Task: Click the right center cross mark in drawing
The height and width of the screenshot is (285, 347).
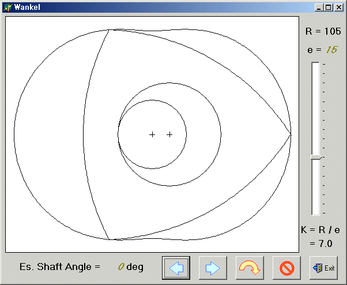Action: coord(169,134)
